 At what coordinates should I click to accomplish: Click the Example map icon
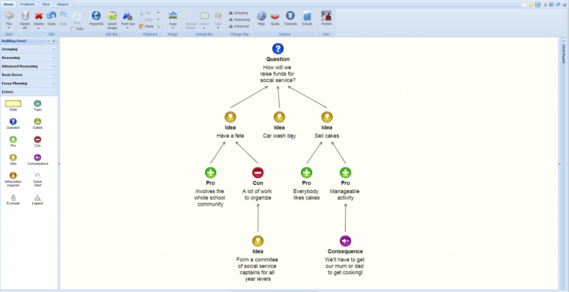13,198
